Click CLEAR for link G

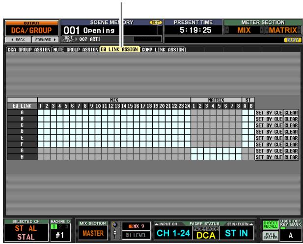291,151
